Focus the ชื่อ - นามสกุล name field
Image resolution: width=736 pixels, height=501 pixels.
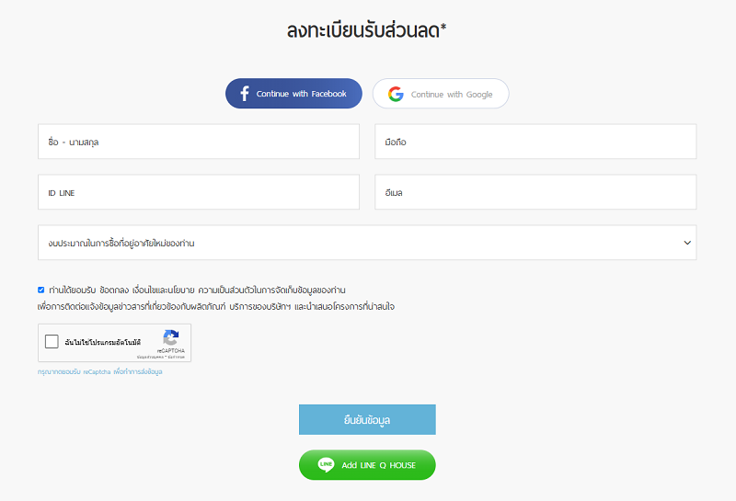(x=199, y=142)
